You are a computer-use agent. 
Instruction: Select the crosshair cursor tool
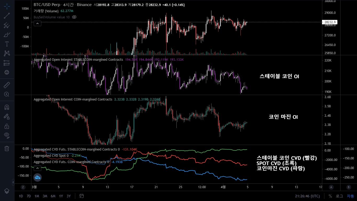[7, 7]
